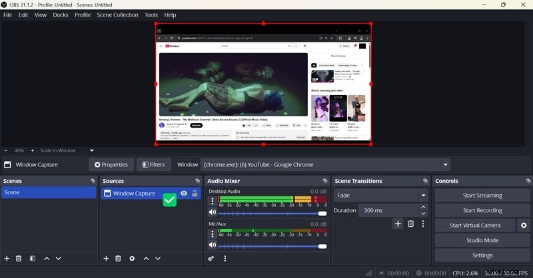Click the Start Recording button

tap(482, 210)
